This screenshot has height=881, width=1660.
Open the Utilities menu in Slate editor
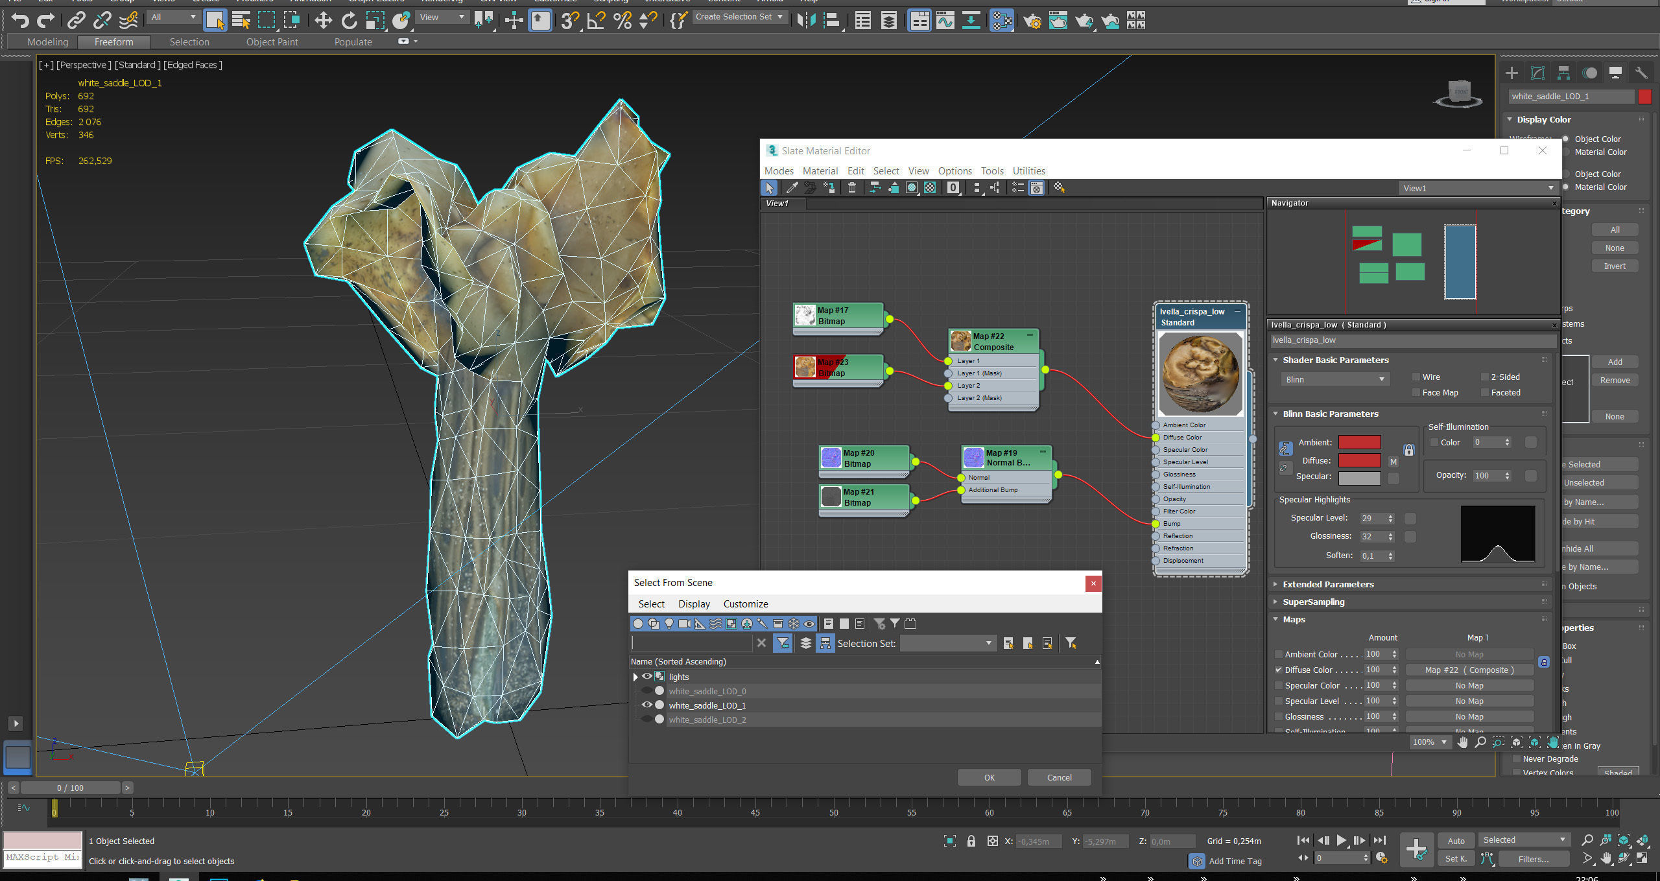coord(1028,171)
